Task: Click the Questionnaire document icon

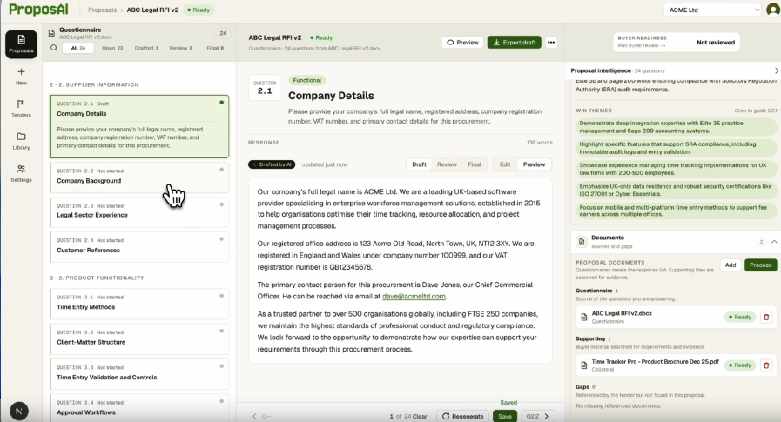Action: (x=51, y=33)
